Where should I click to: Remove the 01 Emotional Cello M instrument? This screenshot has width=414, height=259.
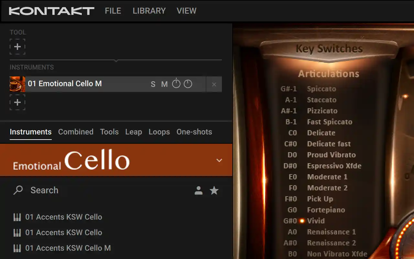pos(214,84)
